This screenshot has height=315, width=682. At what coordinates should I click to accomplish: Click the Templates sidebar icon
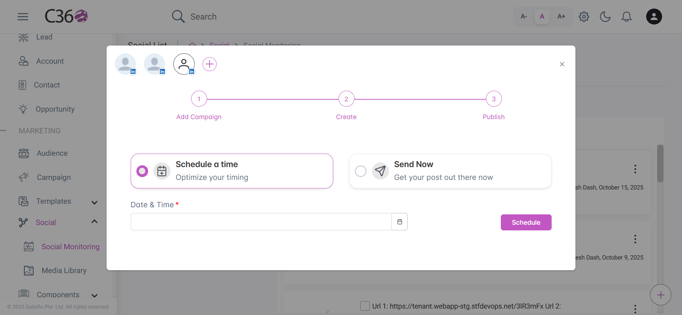tap(23, 201)
